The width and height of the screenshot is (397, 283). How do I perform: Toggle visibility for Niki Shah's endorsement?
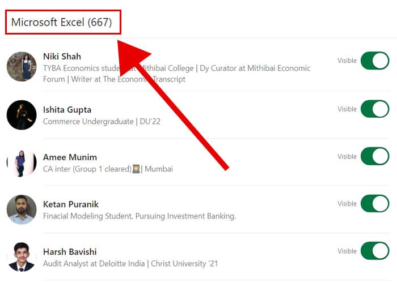tap(374, 61)
